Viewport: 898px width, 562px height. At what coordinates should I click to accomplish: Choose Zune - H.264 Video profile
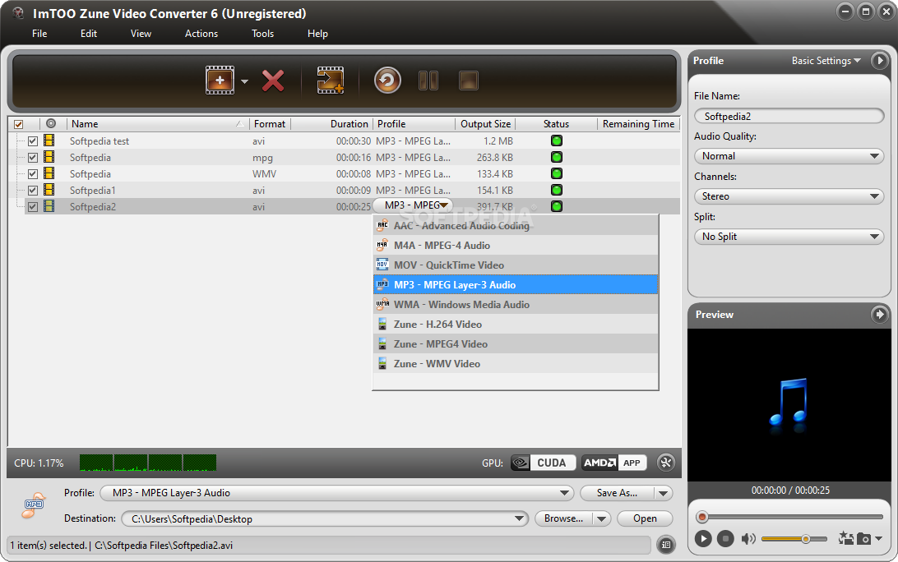(x=516, y=325)
